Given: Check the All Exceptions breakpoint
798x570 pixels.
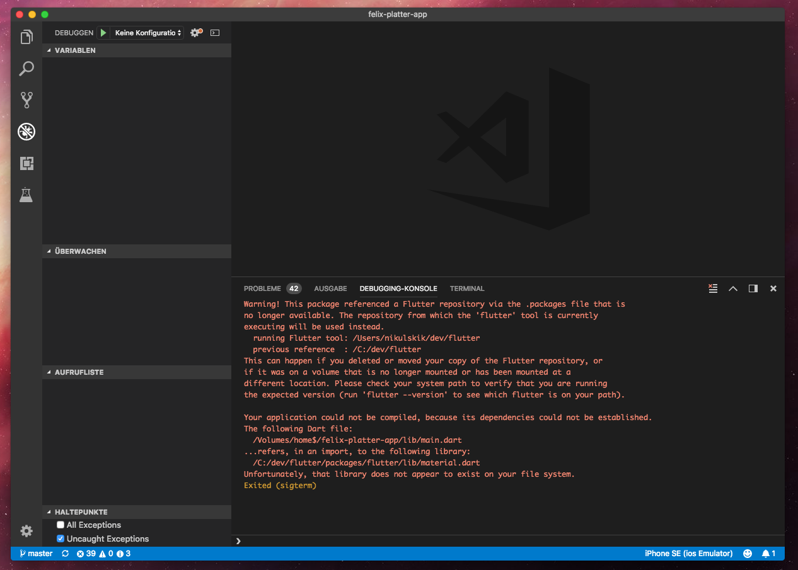Looking at the screenshot, I should coord(61,525).
